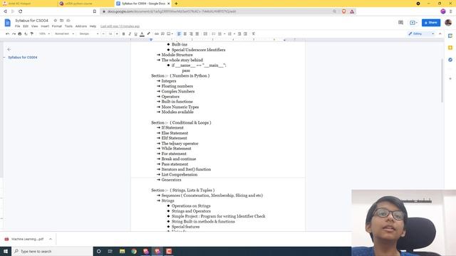Open the Help menu
This screenshot has height=256, width=456.
pos(93,26)
